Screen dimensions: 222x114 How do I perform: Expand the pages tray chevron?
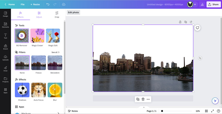[x=144, y=107]
